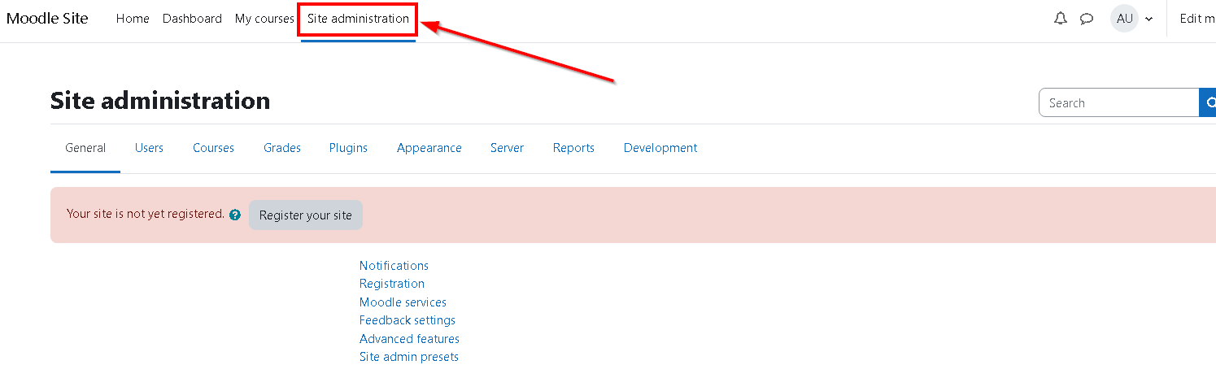The width and height of the screenshot is (1216, 391).
Task: Open the Advanced features link
Action: click(409, 339)
